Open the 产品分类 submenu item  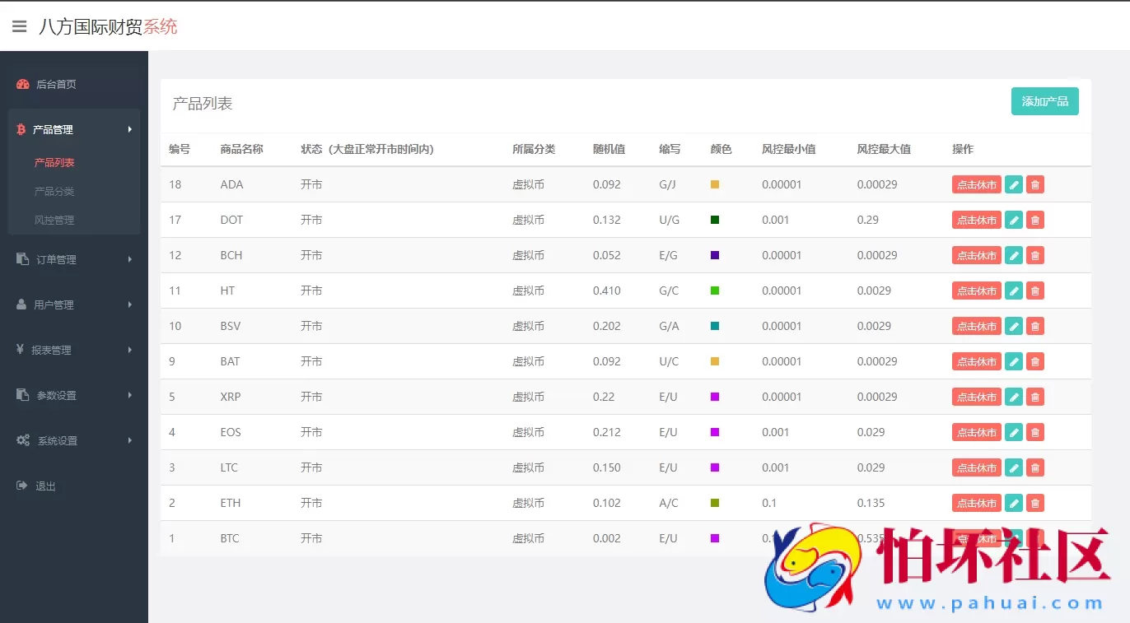[x=54, y=191]
